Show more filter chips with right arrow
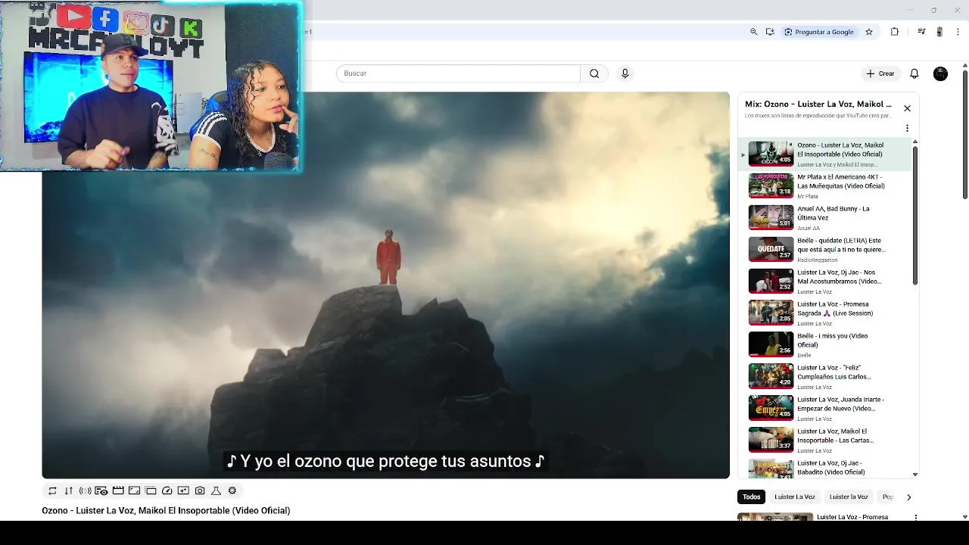 (908, 497)
